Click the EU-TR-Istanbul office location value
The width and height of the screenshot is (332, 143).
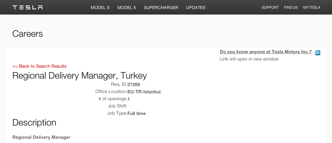(x=144, y=92)
